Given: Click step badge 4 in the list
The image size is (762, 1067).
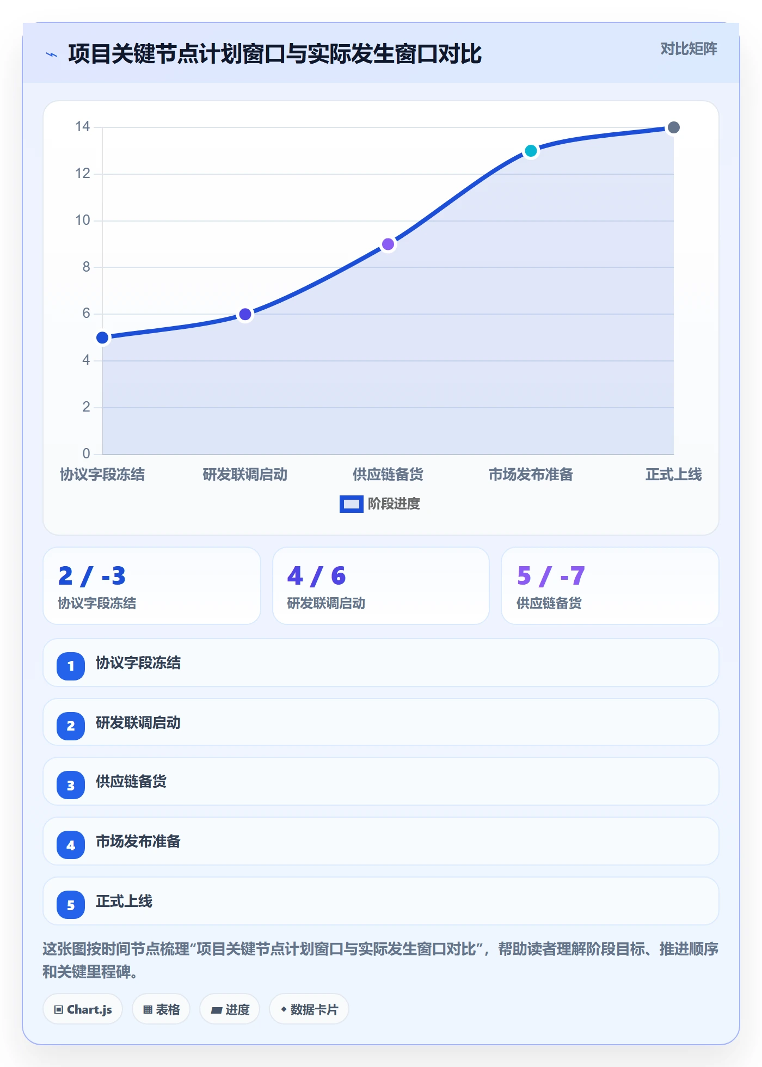Looking at the screenshot, I should (71, 845).
